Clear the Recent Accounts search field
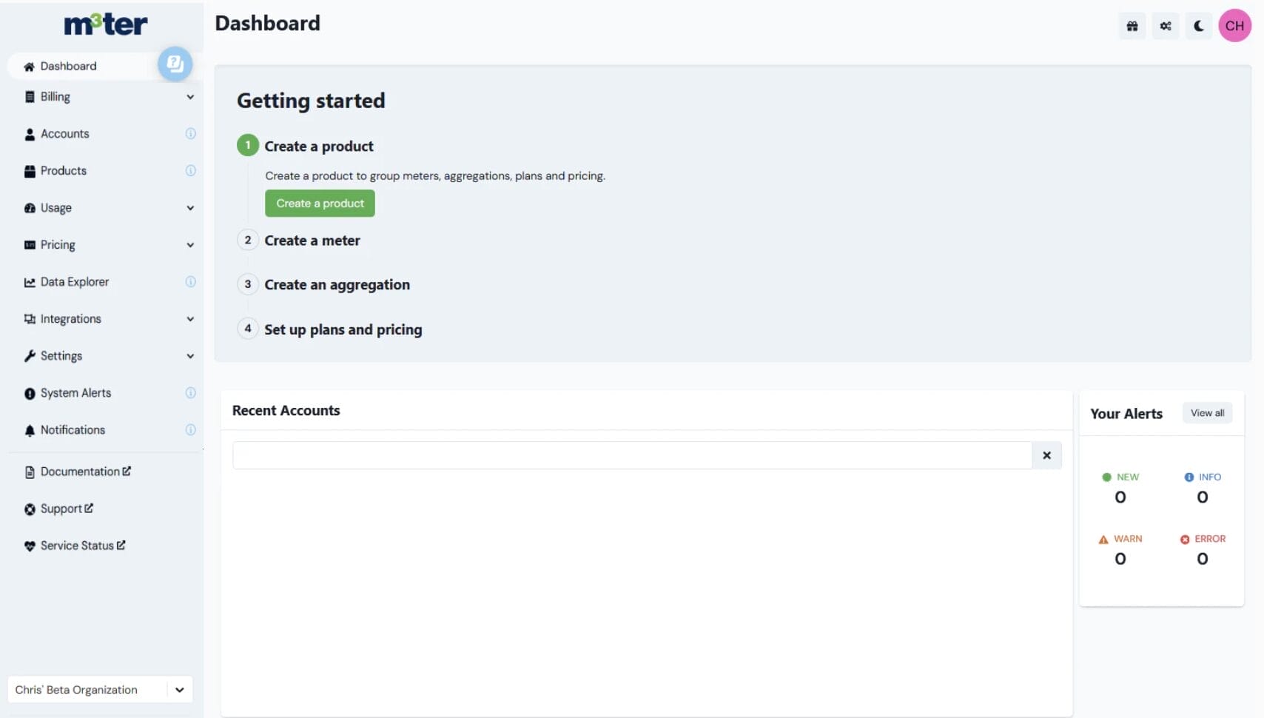The width and height of the screenshot is (1264, 718). click(1046, 455)
